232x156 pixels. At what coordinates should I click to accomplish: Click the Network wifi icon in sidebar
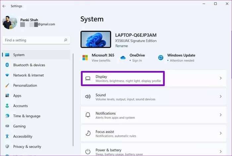coord(7,75)
